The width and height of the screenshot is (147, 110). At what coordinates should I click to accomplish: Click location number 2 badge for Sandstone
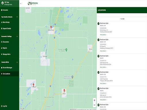pyautogui.click(x=98, y=40)
